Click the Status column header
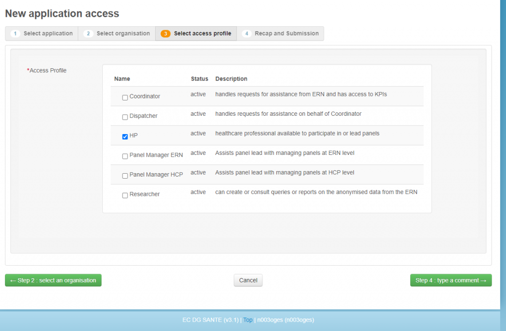 click(200, 79)
